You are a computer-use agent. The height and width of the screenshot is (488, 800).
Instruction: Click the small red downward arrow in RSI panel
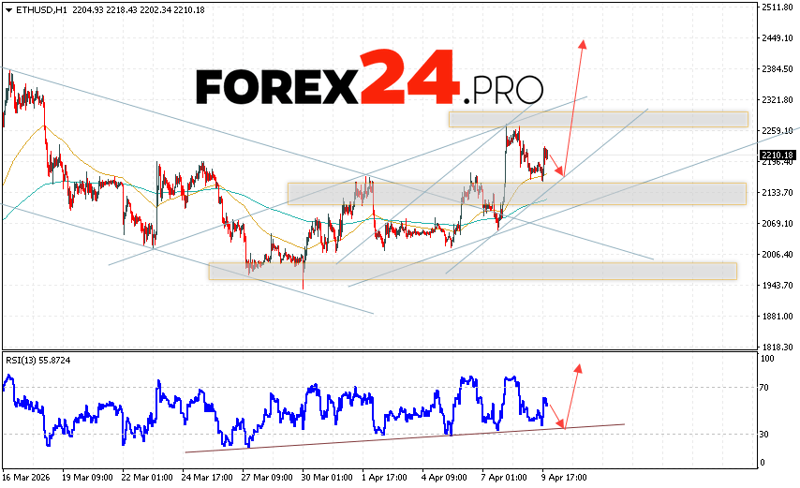562,425
